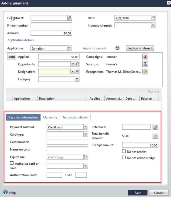This screenshot has height=197, width=171.
Task: Open the Application Donation dropdown
Action: tap(69, 48)
